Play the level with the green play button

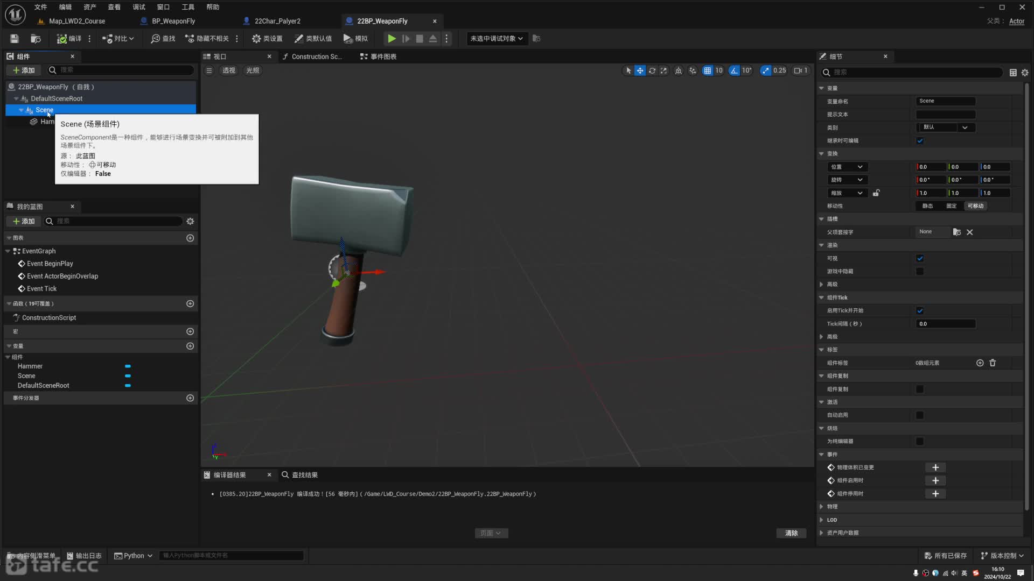click(x=392, y=39)
